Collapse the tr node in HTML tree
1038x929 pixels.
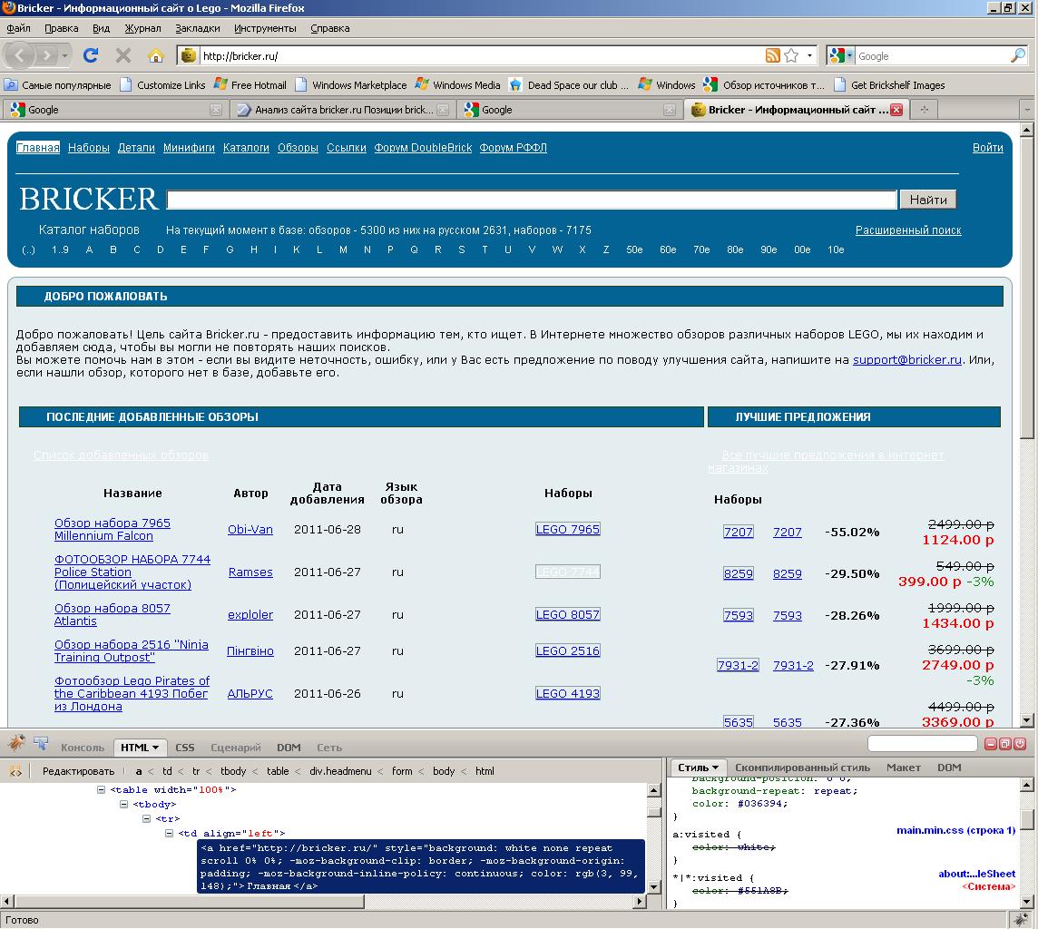point(146,818)
